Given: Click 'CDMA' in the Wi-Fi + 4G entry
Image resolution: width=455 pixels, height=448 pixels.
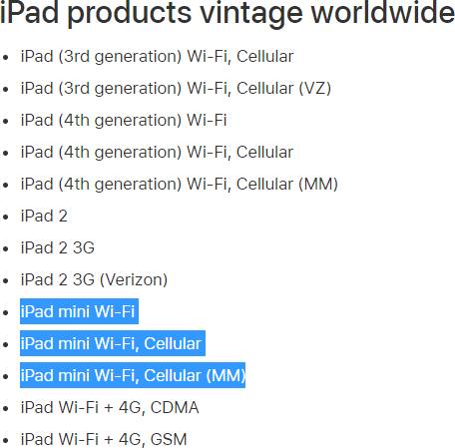Looking at the screenshot, I should 175,407.
